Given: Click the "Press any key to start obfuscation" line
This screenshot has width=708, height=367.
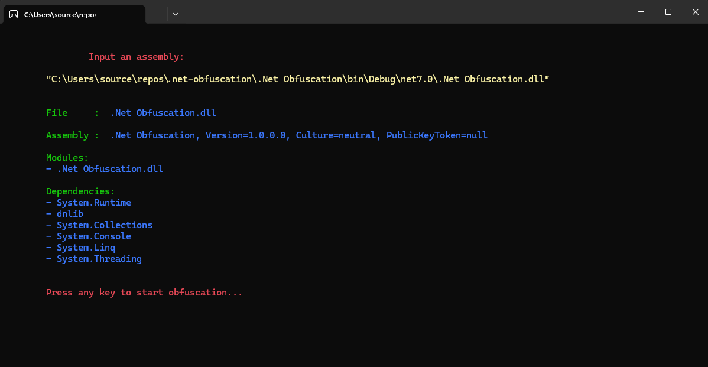Looking at the screenshot, I should [x=144, y=293].
